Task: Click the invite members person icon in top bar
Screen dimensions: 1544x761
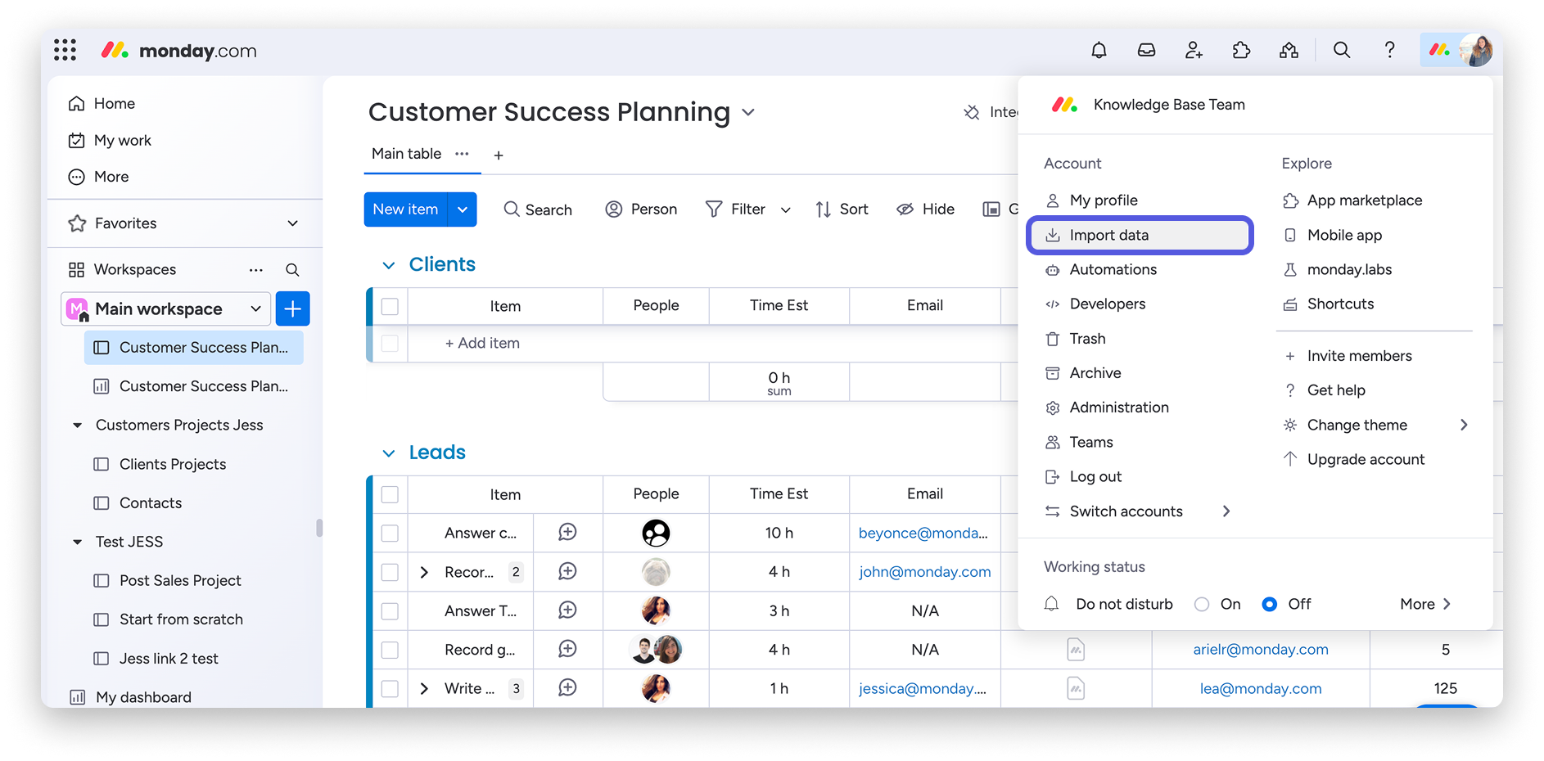Action: tap(1194, 51)
